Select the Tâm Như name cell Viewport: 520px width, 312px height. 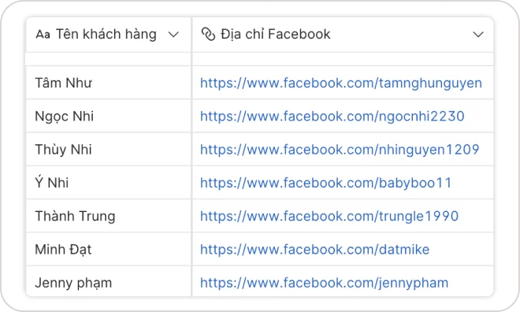(x=109, y=83)
